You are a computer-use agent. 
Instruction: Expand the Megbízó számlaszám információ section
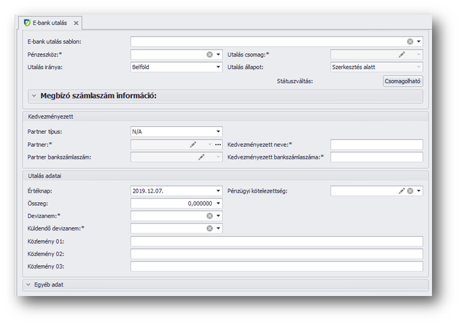click(33, 96)
